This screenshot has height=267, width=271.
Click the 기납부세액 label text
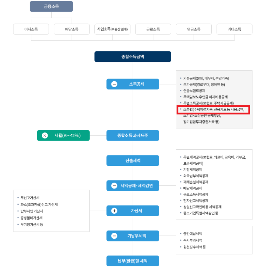point(137,236)
